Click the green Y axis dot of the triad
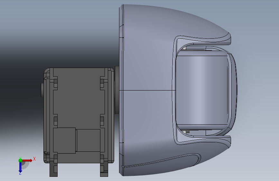This screenshot has height=181, width=279. [x=20, y=160]
